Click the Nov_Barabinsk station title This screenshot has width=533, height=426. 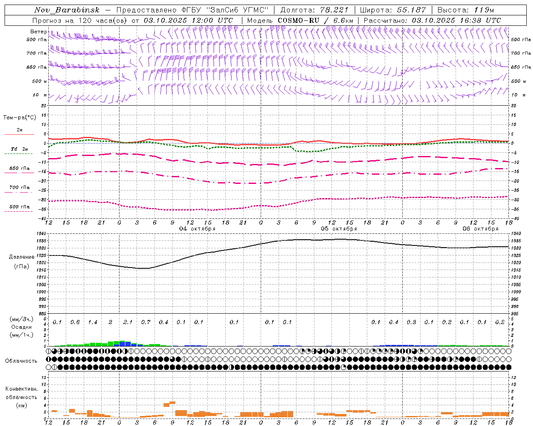pos(67,10)
